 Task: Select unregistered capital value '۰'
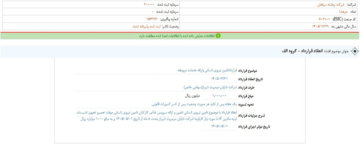coord(153,11)
